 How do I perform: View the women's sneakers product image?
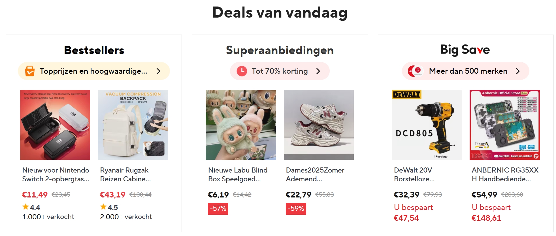(x=319, y=125)
